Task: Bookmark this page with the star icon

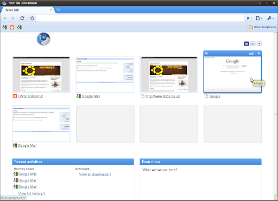Action: 32,18
